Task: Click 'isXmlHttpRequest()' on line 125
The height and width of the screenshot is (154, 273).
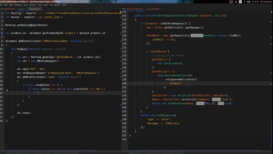Action: coord(174,24)
